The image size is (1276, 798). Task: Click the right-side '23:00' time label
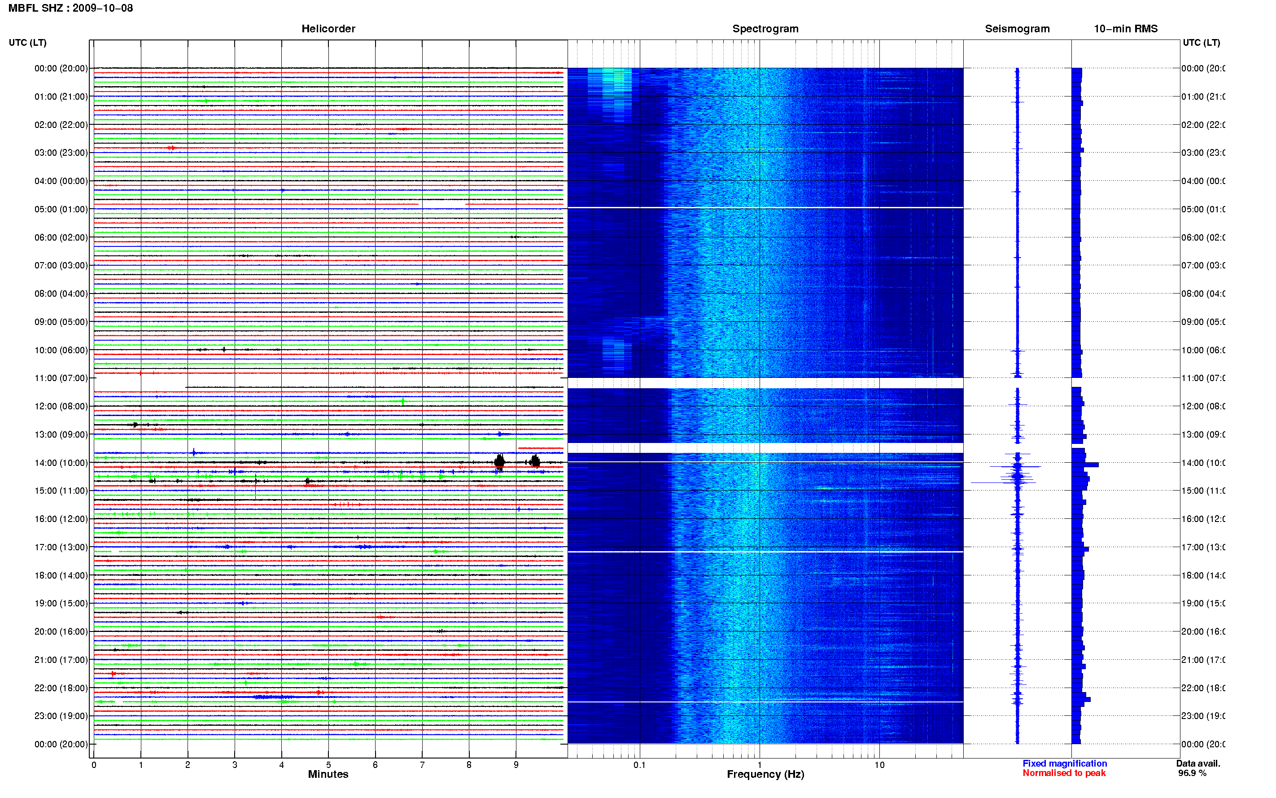1203,716
